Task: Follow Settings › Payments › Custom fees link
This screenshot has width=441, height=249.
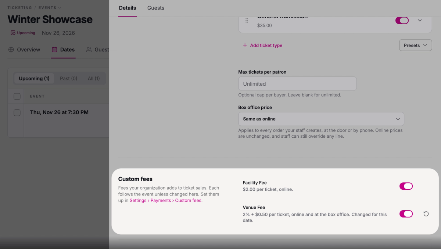Action: click(x=166, y=200)
